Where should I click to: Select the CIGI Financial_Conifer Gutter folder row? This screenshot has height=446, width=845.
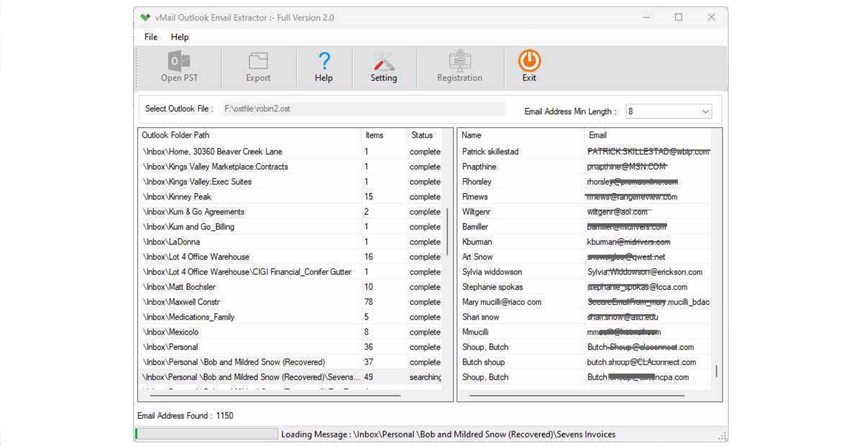point(290,272)
